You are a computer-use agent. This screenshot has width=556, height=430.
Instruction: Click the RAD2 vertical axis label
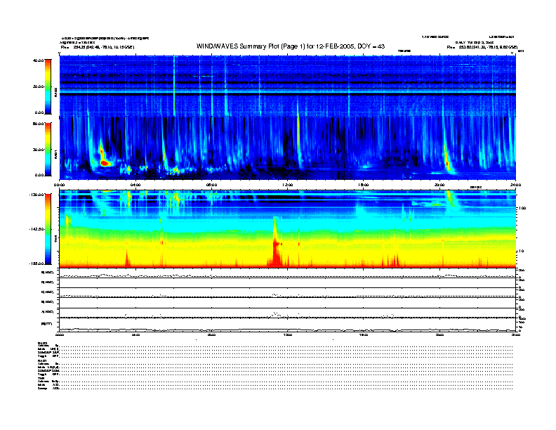tap(55, 92)
